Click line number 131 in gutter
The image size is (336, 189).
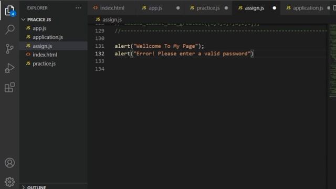(x=100, y=46)
